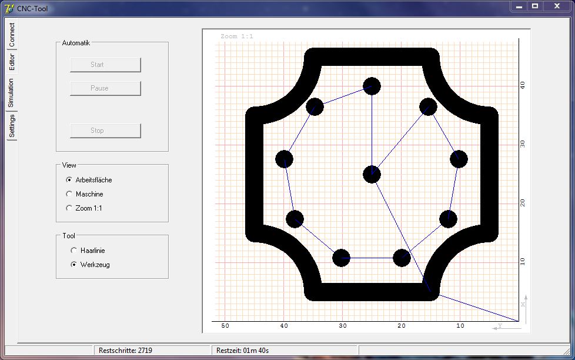
Task: Click the Restzeit status bar field
Action: tap(285, 351)
